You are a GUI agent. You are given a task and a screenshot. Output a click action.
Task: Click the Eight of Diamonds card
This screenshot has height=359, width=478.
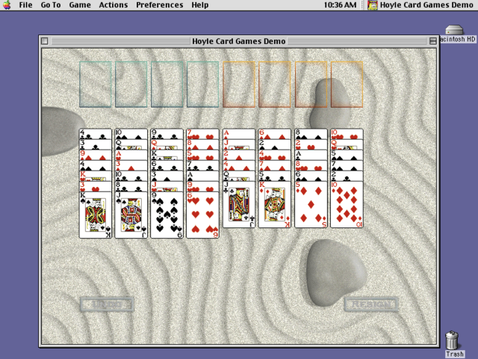point(202,144)
